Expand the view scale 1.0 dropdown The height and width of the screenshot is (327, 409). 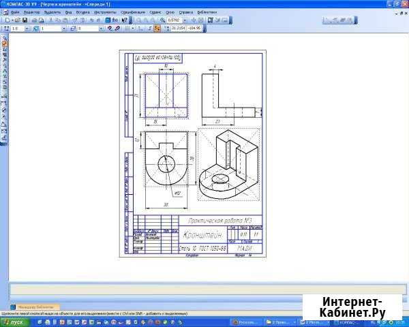25,29
